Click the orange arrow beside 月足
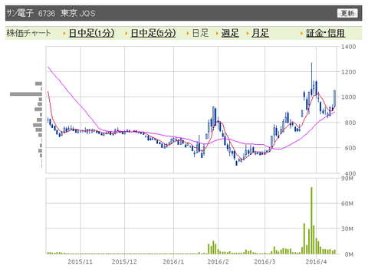368x279 pixels. [x=248, y=33]
